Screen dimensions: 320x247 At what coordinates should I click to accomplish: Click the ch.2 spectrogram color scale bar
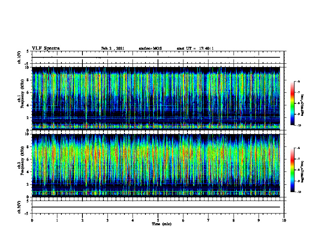tap(292, 170)
